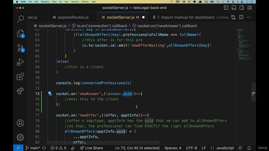Open the Terminal menu
The image size is (269, 151).
pos(75,2)
